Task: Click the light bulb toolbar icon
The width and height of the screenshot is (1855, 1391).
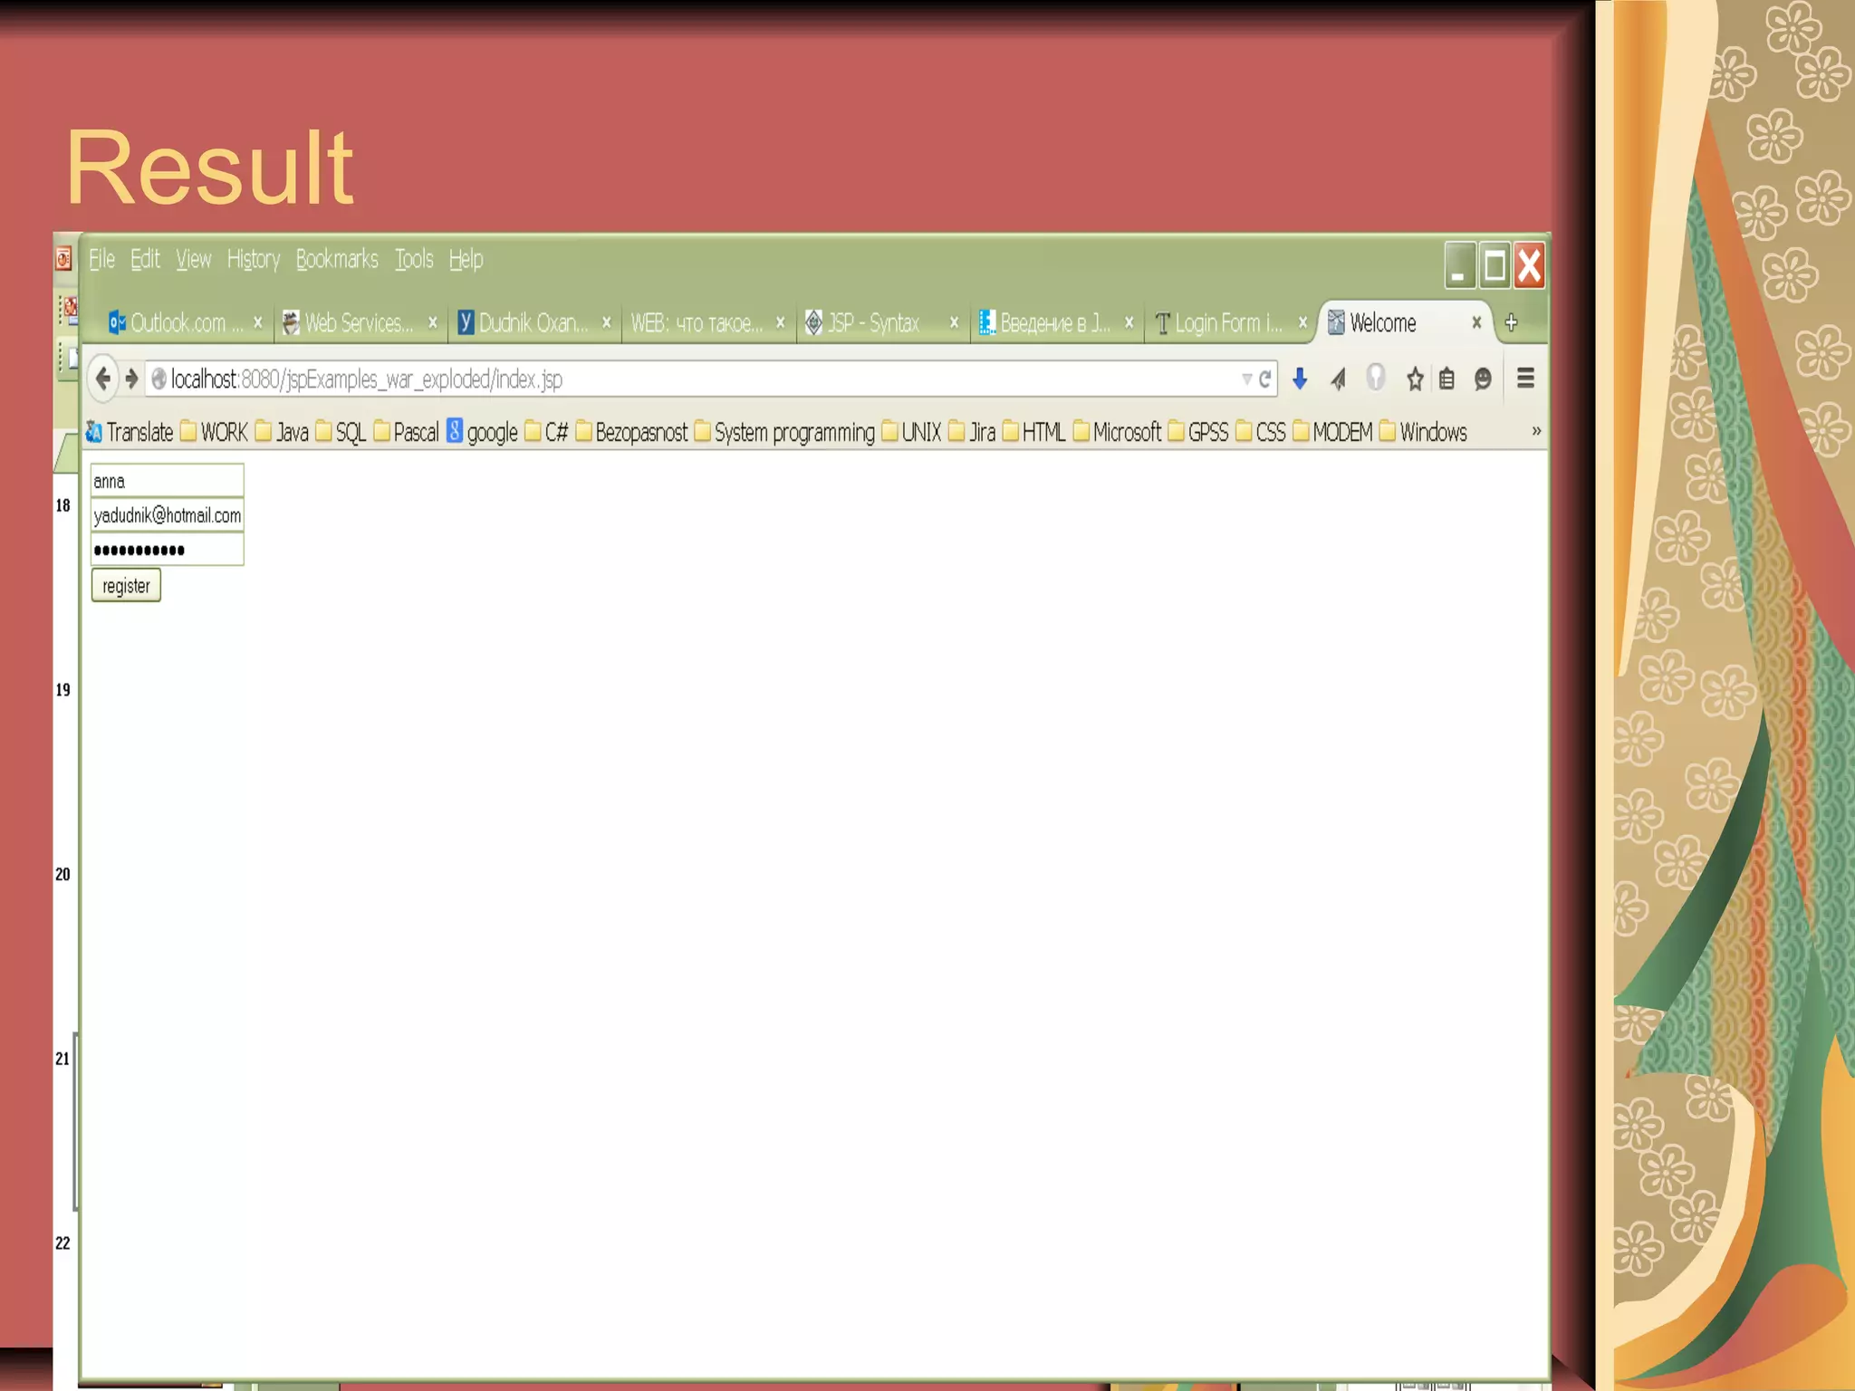Action: (1376, 378)
